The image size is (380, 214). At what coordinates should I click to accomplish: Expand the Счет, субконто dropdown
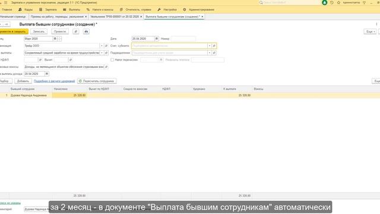click(210, 46)
